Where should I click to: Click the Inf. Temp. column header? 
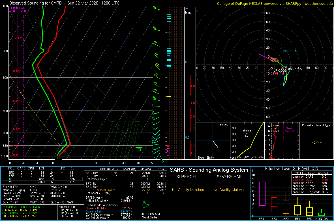pos(189,11)
